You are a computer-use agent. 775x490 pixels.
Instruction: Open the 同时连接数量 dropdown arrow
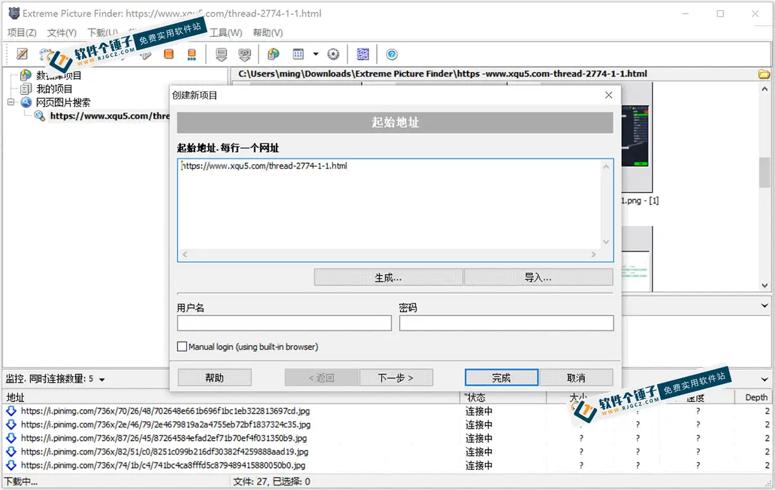pyautogui.click(x=102, y=379)
